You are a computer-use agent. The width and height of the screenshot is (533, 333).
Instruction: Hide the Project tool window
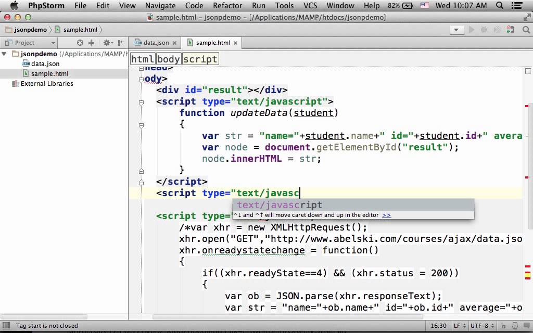[x=121, y=43]
